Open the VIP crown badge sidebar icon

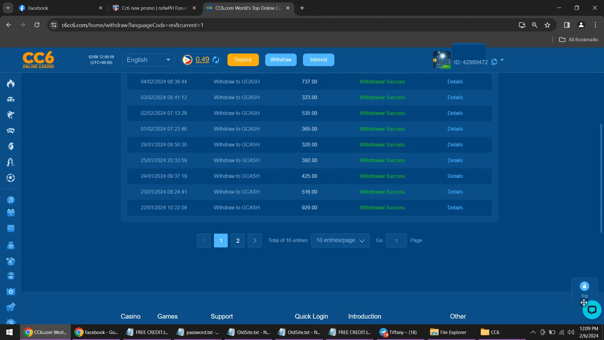pos(11,292)
